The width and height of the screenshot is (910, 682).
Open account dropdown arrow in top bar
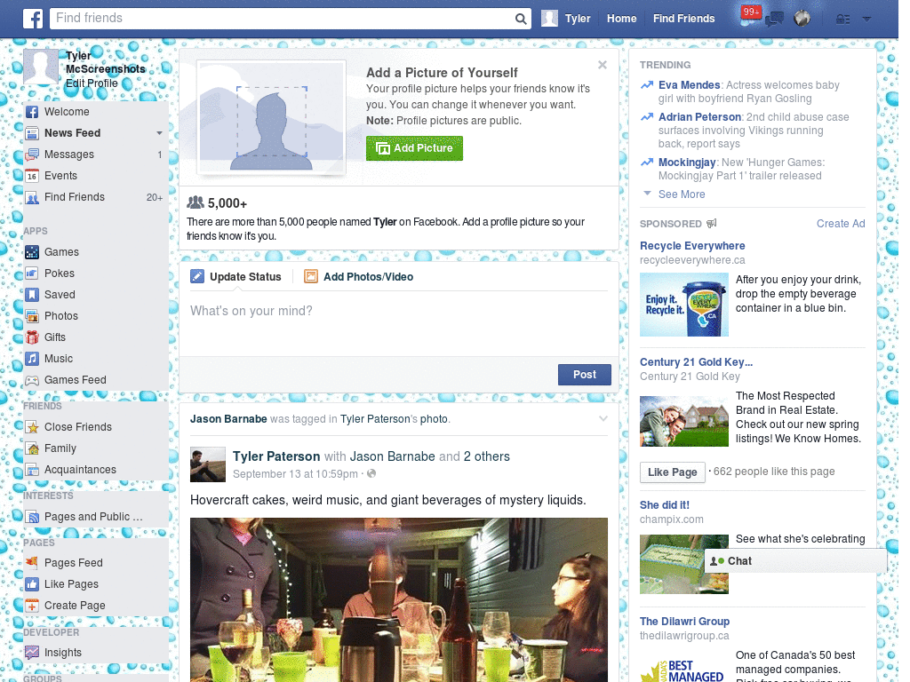coord(866,20)
